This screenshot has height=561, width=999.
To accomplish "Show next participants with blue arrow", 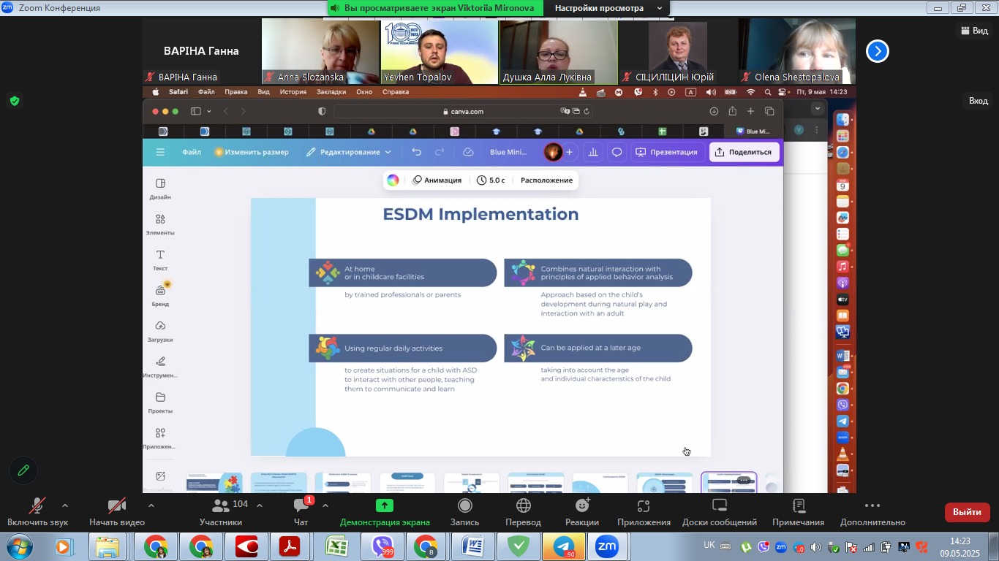I will tap(878, 51).
